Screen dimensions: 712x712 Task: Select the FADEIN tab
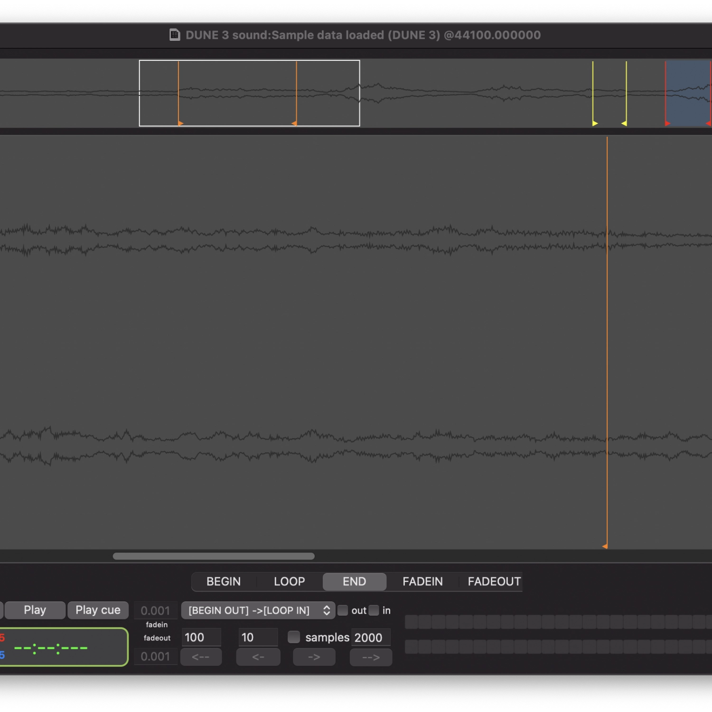[x=422, y=581]
